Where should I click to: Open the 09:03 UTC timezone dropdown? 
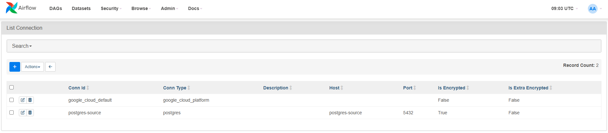pos(564,8)
